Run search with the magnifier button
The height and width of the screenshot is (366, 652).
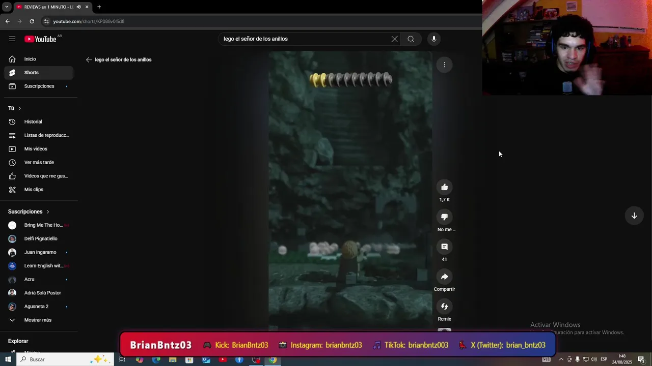coord(411,39)
